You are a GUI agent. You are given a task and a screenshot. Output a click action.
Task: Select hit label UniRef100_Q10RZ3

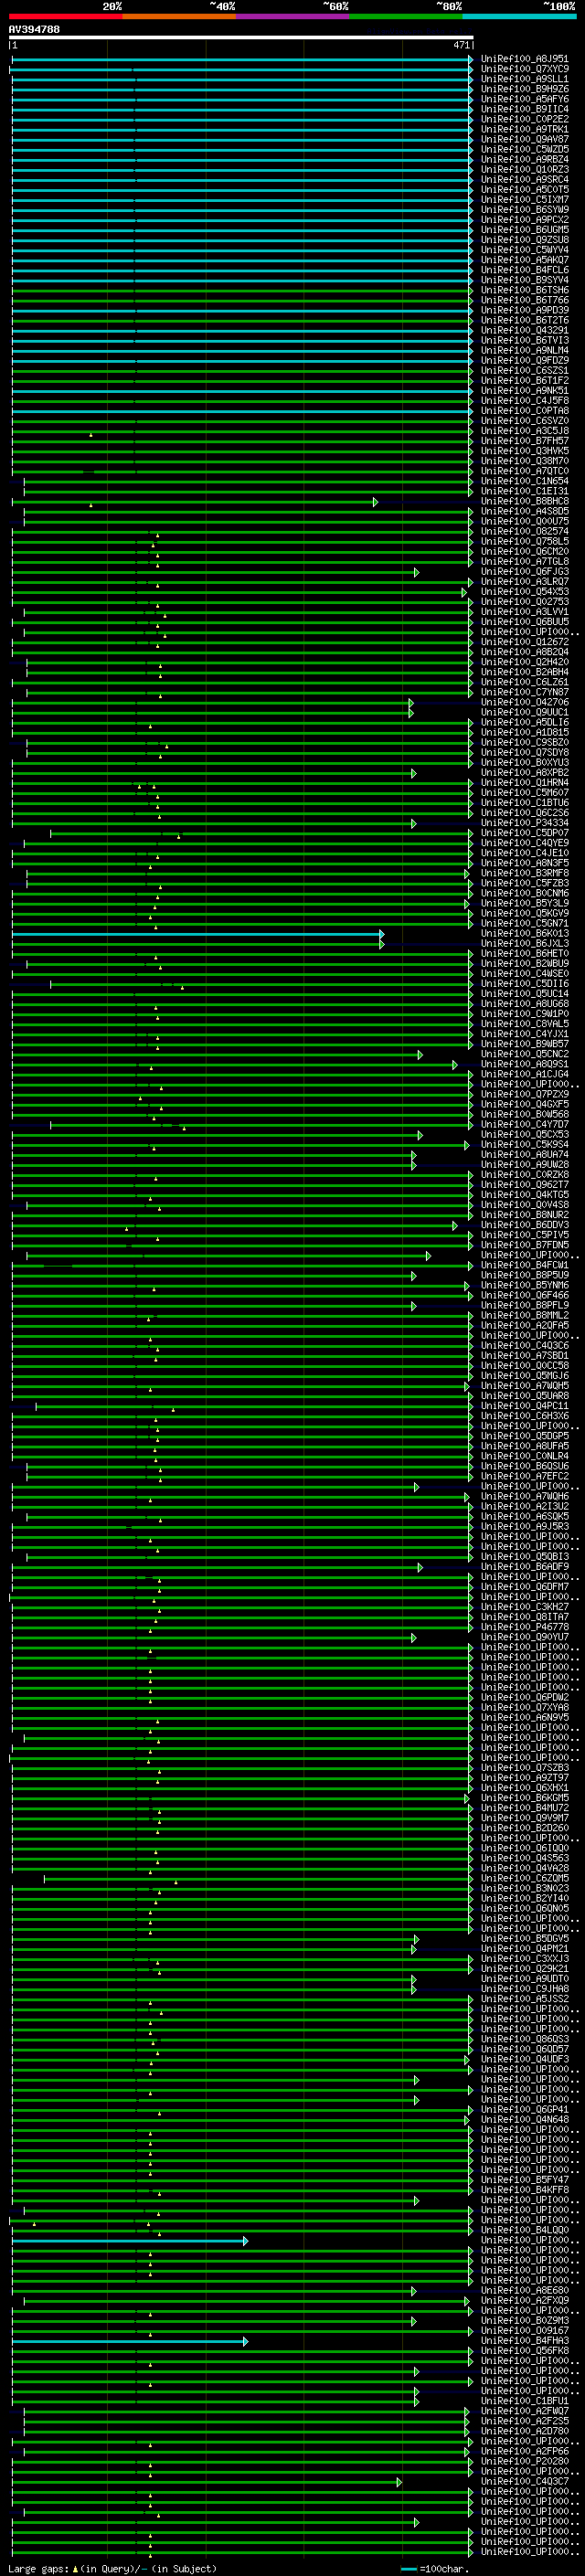click(x=525, y=169)
